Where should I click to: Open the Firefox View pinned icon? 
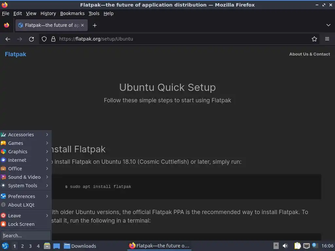tap(7, 25)
